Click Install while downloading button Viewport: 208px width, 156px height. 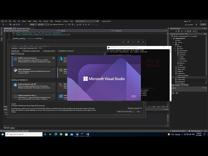(124, 111)
